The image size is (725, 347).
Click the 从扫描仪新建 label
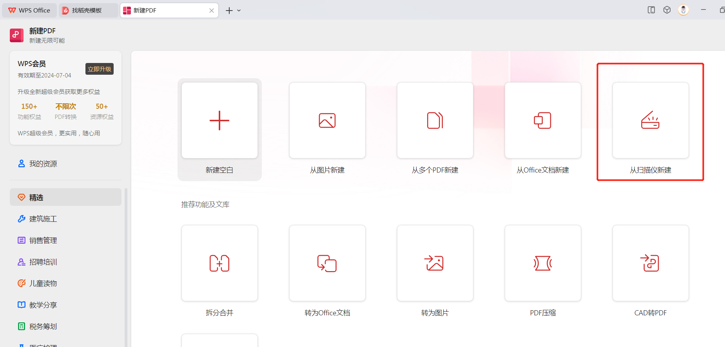[651, 170]
